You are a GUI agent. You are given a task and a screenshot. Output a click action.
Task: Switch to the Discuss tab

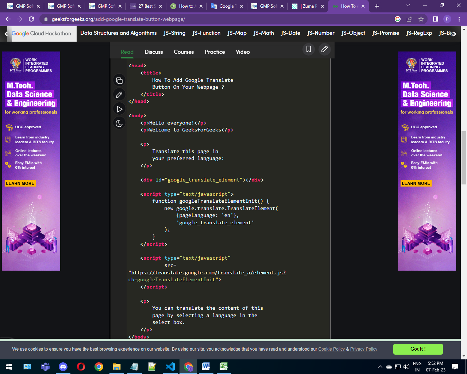click(x=154, y=52)
